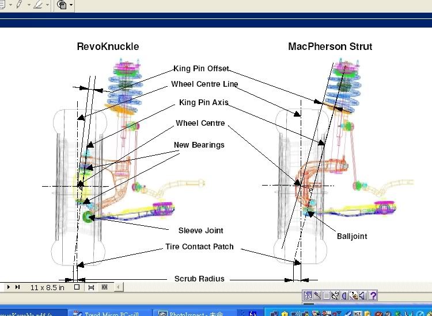Click the Chinese IME mode icon
Viewport: 432px width, 316px height.
point(308,296)
